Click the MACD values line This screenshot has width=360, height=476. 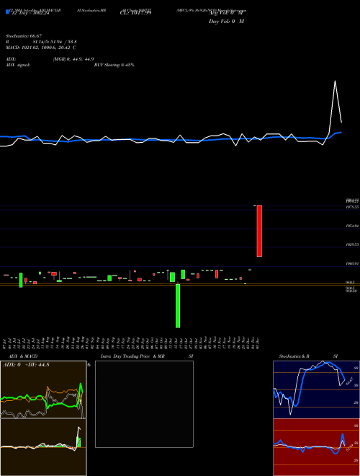[41, 48]
